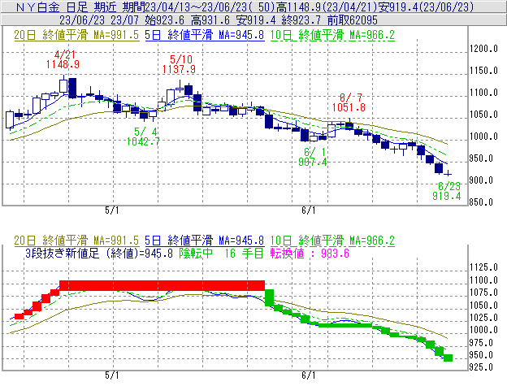The image size is (507, 386).
Task: Select upper chart 20-day MA=991.5 legend
Action: (x=76, y=35)
